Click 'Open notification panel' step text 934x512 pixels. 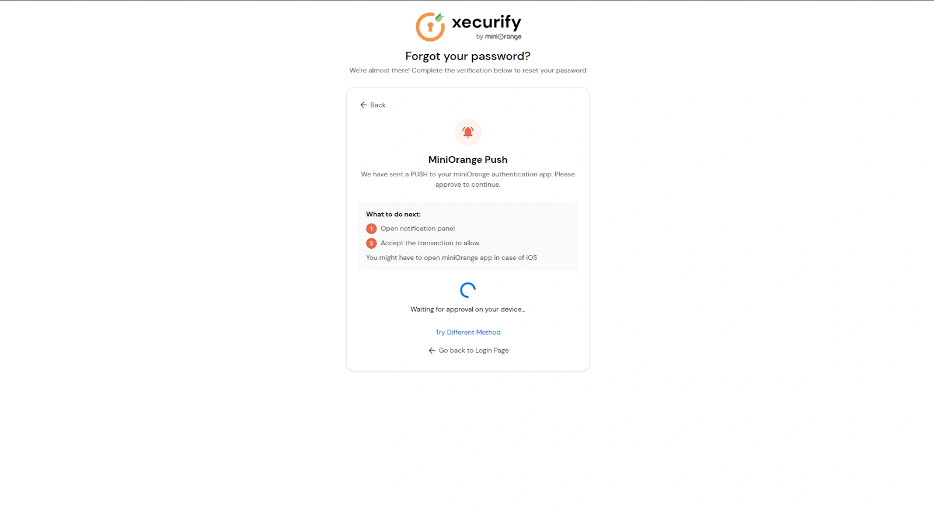point(417,228)
